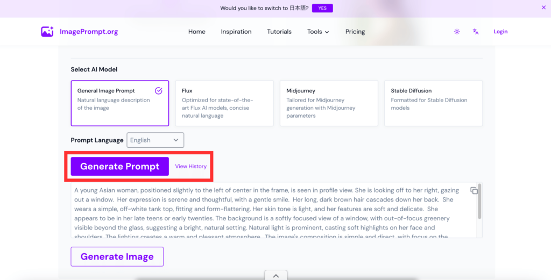Open the Tutorials page
Screen dimensions: 551x280
279,32
